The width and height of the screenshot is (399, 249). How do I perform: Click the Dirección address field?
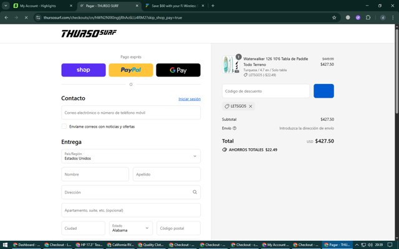click(131, 192)
